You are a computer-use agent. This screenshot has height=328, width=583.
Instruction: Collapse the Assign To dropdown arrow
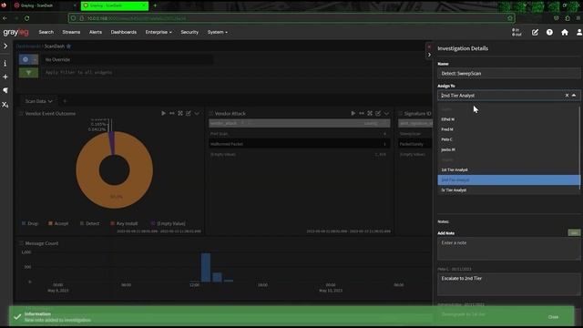(x=574, y=95)
